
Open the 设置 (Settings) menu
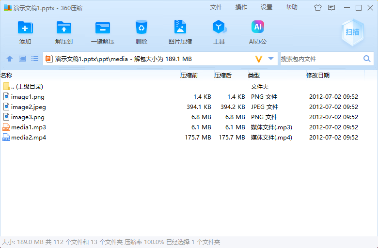[267, 7]
